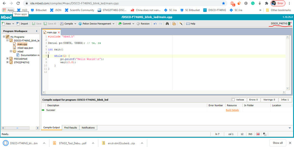
Task: Expand the MSCUsbHost program node
Action: pos(7,59)
